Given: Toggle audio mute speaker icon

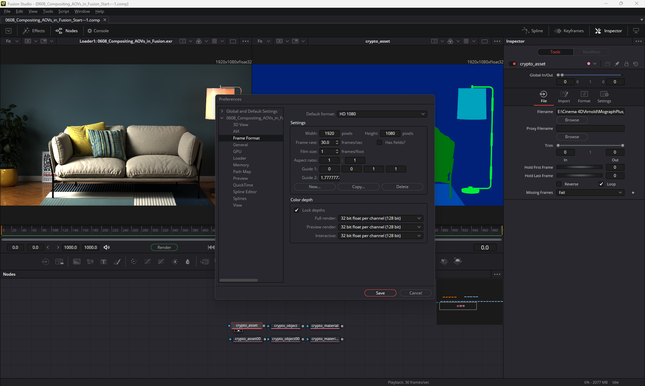Looking at the screenshot, I should click(x=106, y=247).
